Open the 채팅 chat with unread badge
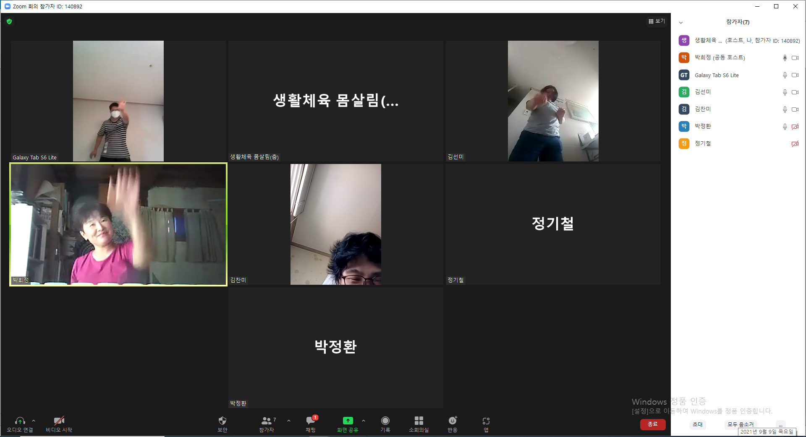 pos(311,424)
